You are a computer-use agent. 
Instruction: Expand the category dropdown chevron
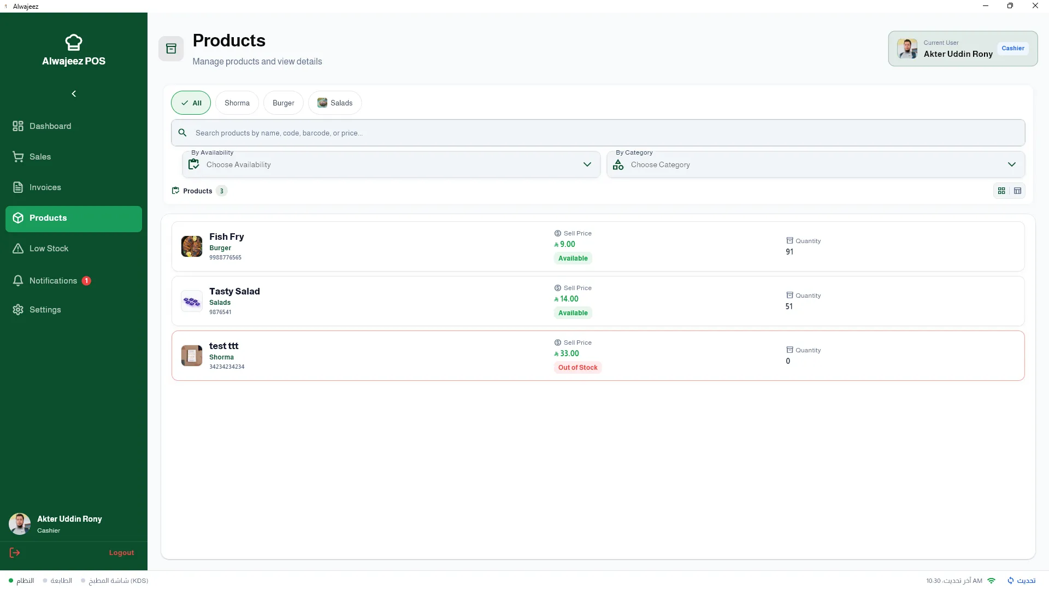pos(1012,164)
